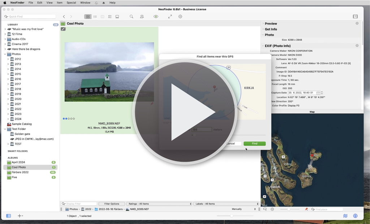Open the Manually sort order dropdown

coord(244,209)
